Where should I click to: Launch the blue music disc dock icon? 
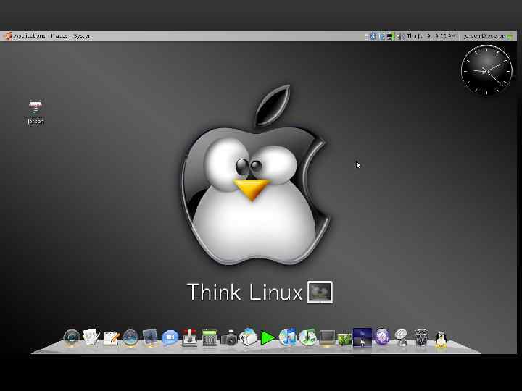(x=288, y=337)
